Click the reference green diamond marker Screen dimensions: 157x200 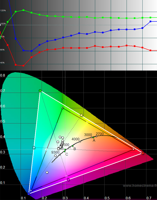coord(62,108)
